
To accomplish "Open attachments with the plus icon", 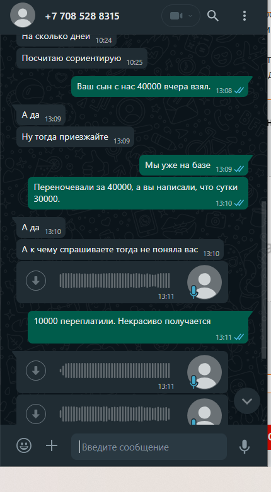I will point(52,445).
